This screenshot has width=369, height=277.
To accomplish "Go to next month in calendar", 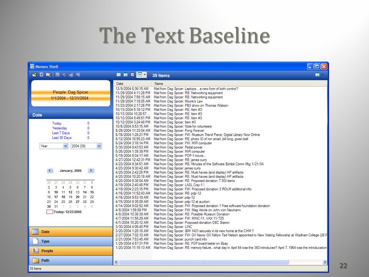I will (x=91, y=170).
